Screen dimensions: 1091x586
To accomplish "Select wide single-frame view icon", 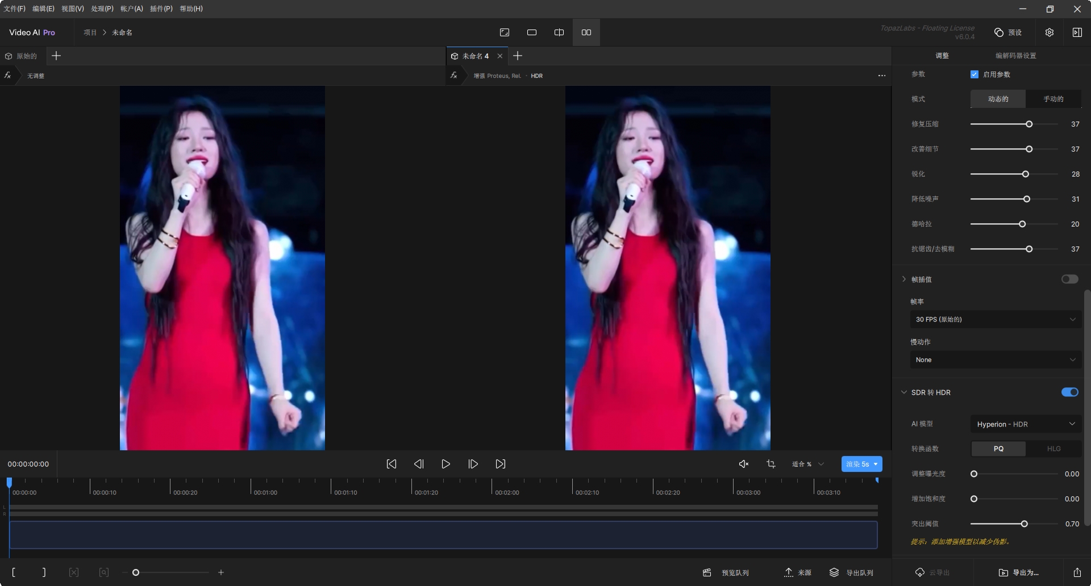I will click(x=532, y=32).
